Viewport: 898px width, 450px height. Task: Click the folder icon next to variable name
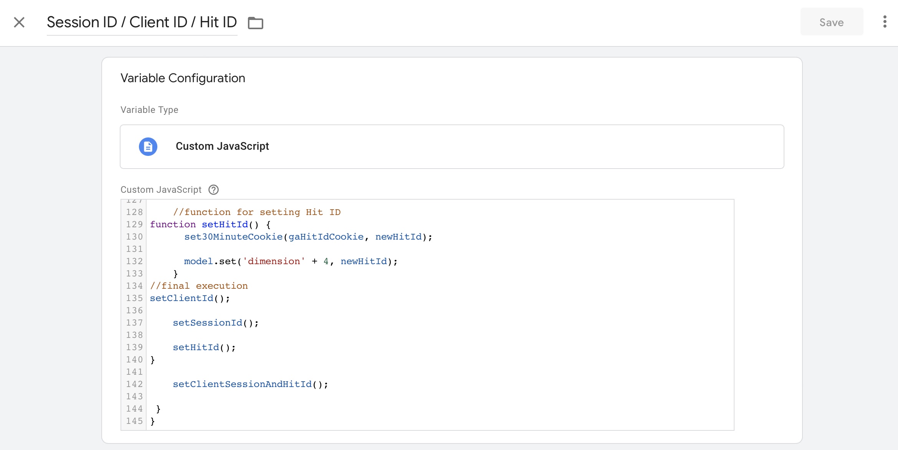[x=256, y=23]
